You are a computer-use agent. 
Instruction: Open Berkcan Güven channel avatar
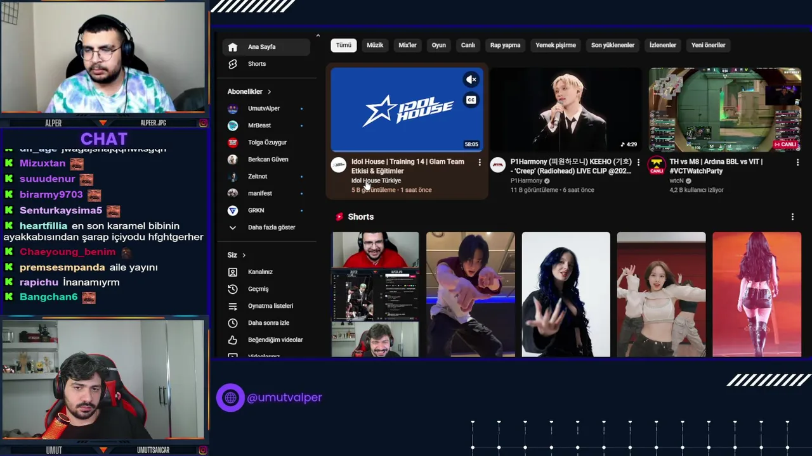(x=233, y=160)
